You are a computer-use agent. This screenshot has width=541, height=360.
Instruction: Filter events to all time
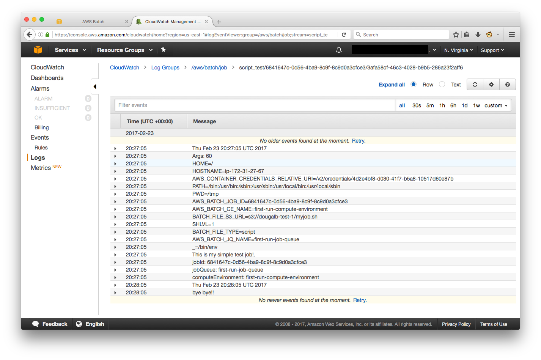pyautogui.click(x=402, y=105)
